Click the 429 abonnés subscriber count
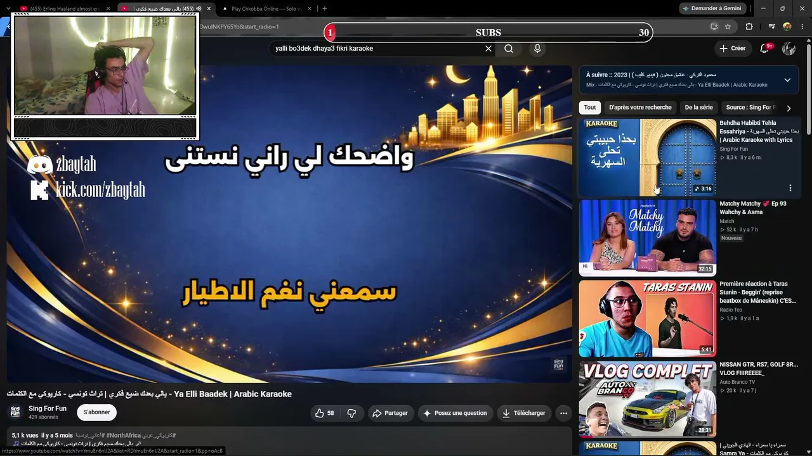 coord(43,417)
